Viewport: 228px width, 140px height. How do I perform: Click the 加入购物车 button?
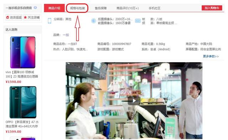click(x=212, y=8)
